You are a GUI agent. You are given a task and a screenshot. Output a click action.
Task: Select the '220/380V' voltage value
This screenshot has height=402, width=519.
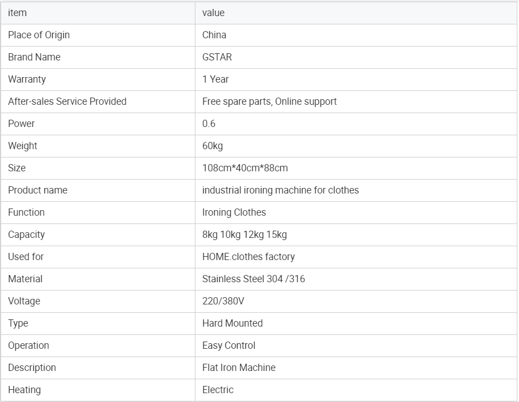pos(223,301)
